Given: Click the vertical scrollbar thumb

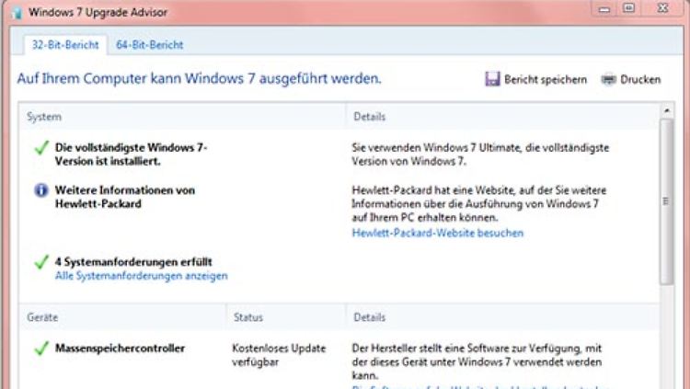Looking at the screenshot, I should click(x=667, y=201).
